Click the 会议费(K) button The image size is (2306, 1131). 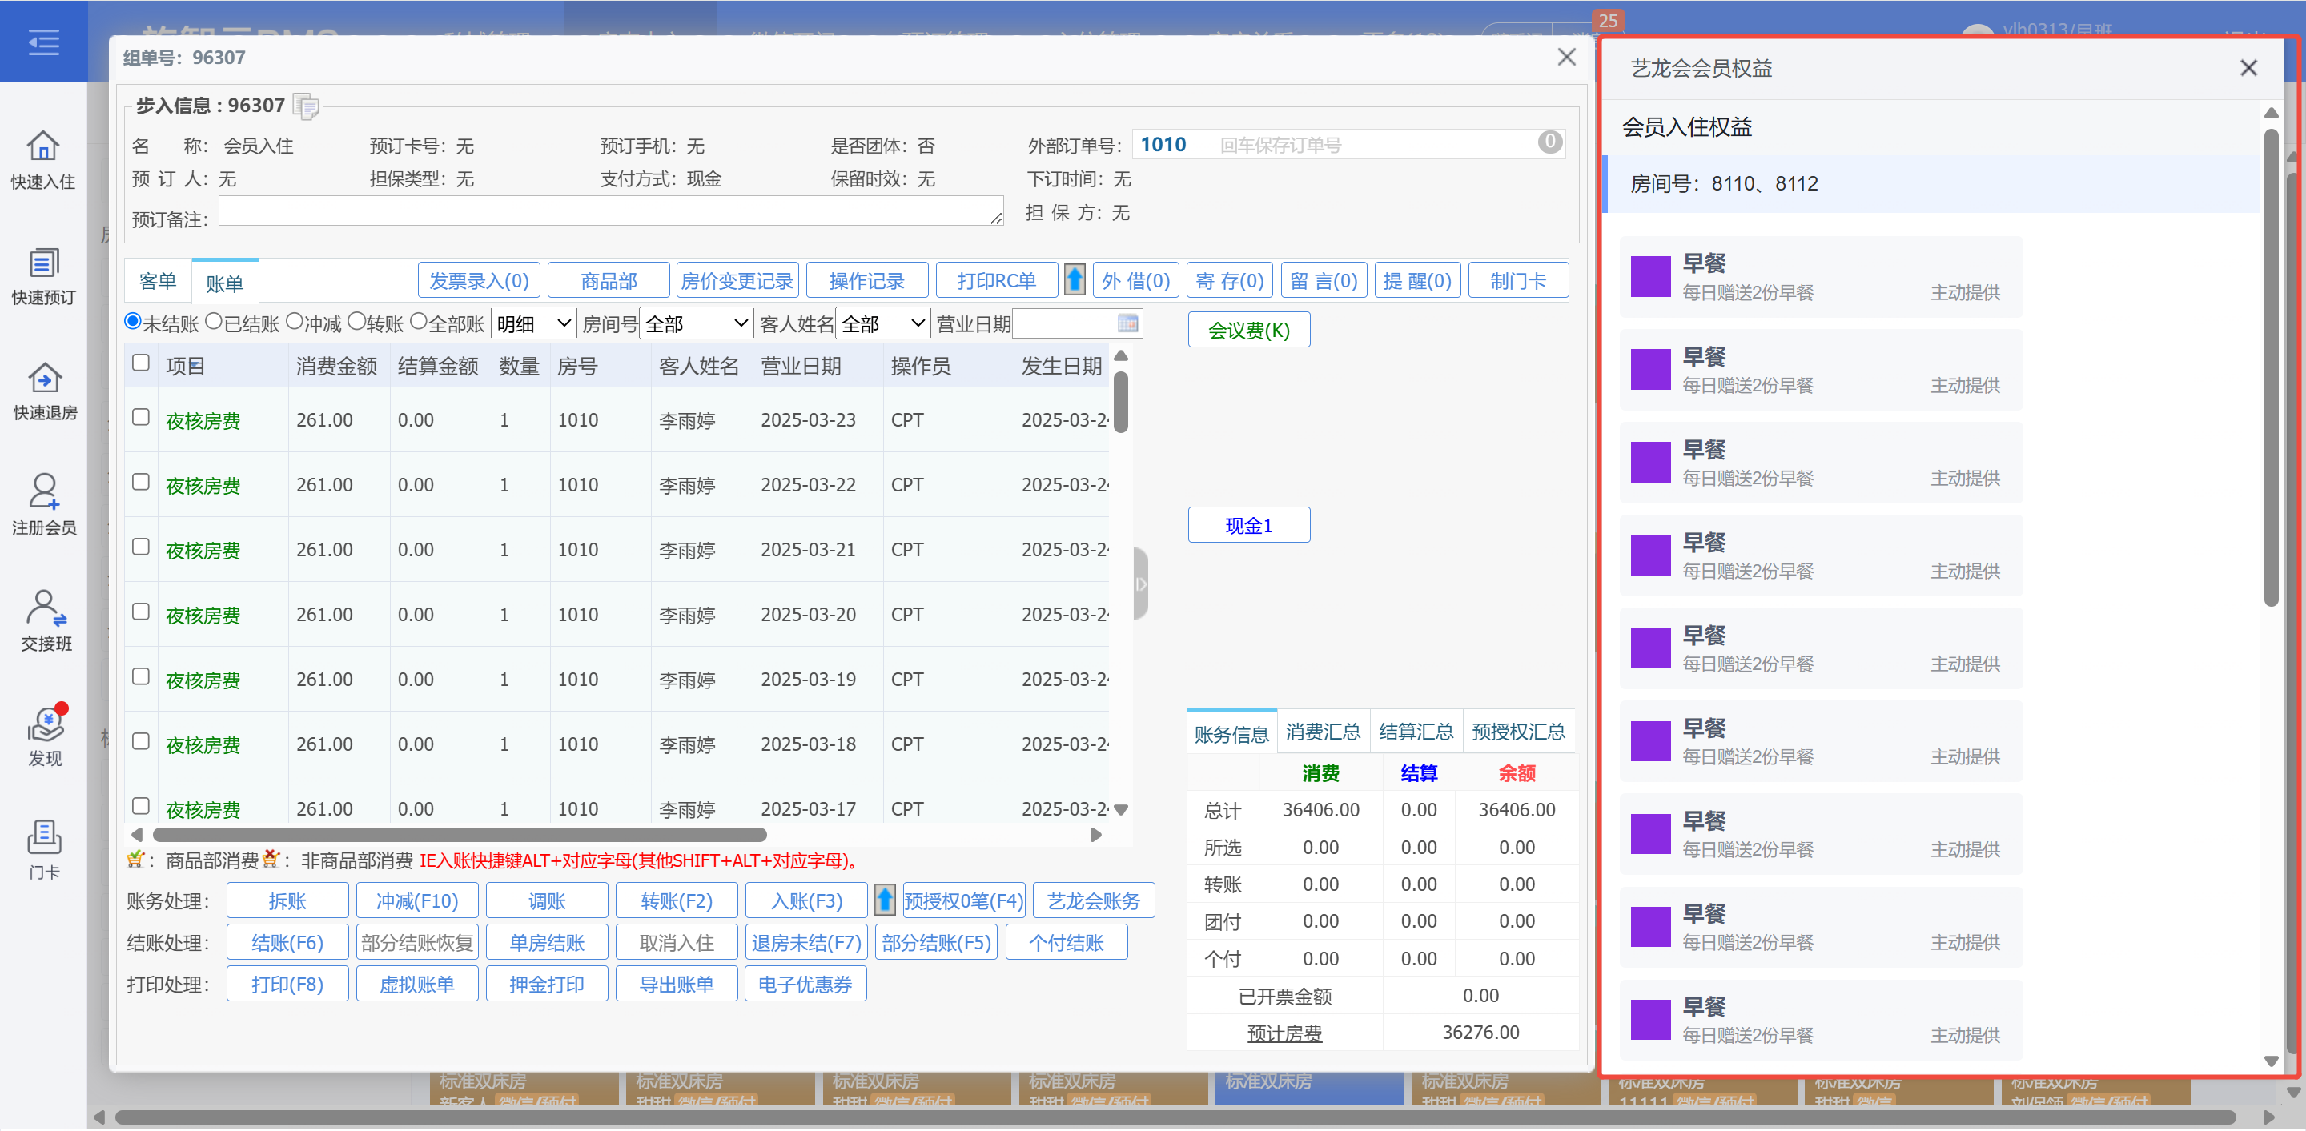tap(1249, 330)
